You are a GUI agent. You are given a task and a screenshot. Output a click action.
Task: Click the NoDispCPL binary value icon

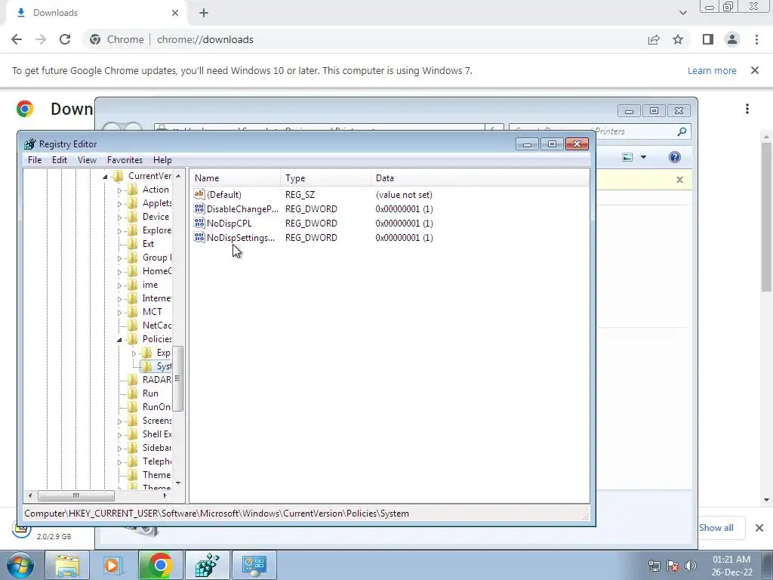(199, 223)
